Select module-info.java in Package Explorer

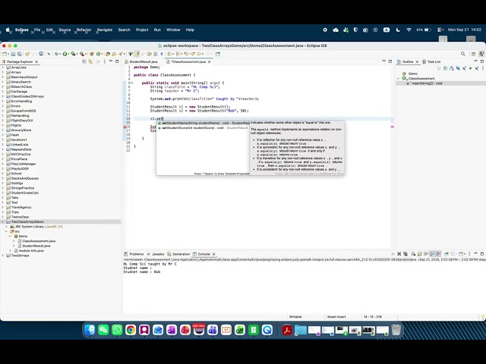(31, 251)
